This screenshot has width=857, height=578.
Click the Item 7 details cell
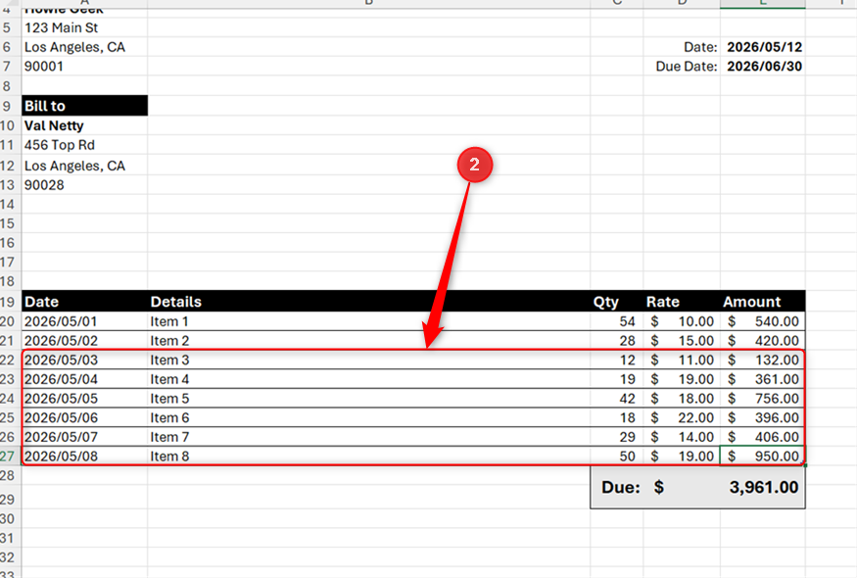(x=369, y=436)
